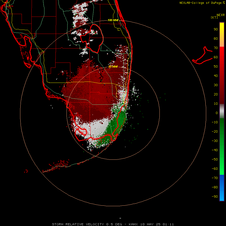
Task: Click the 20 value on velocity scale
Action: (216, 94)
